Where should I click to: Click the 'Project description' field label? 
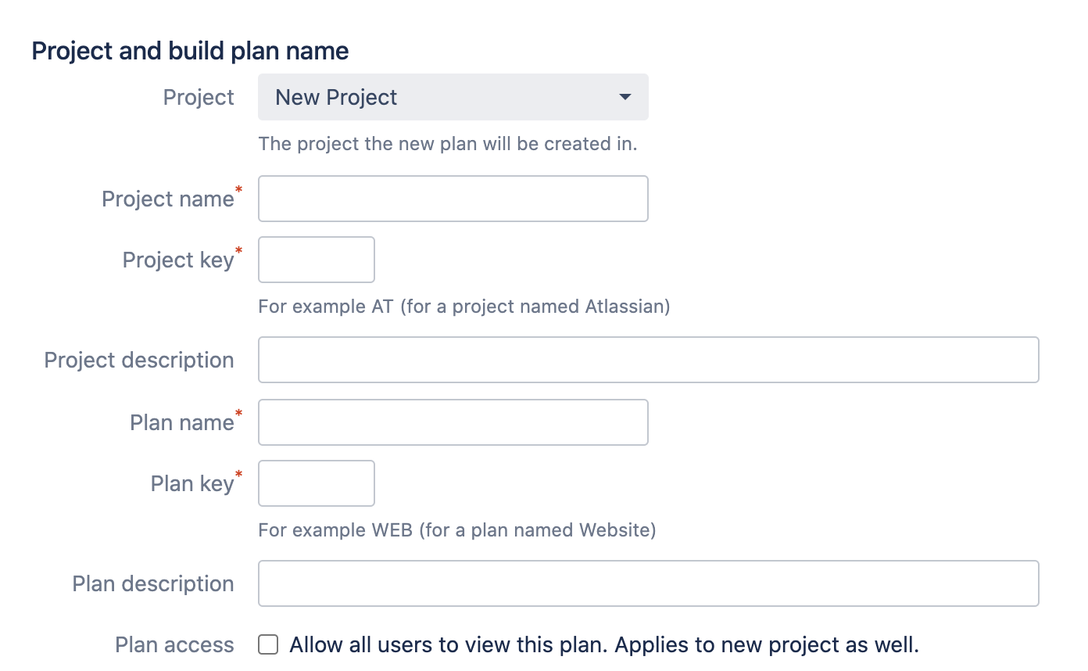point(139,361)
